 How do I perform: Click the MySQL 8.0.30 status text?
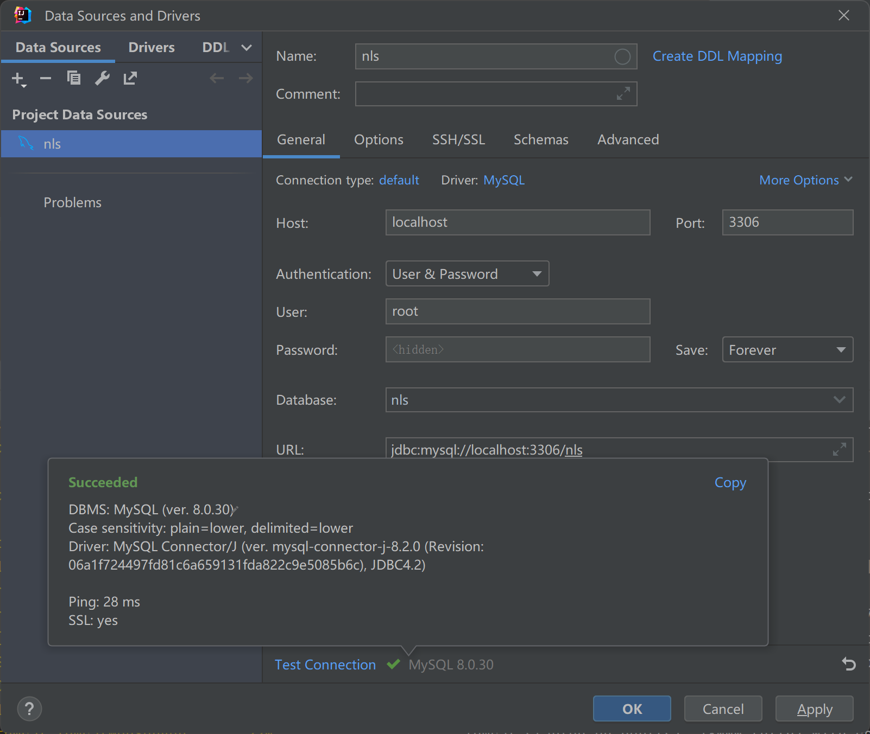click(451, 665)
